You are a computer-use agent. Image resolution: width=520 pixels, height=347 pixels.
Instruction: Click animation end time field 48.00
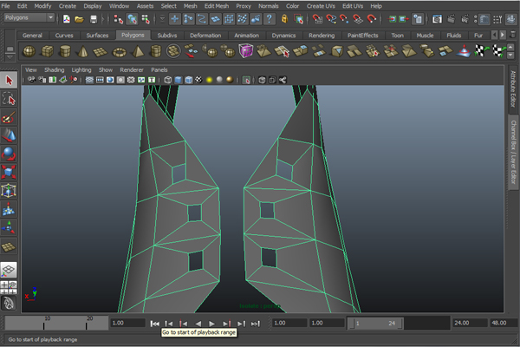[503, 323]
